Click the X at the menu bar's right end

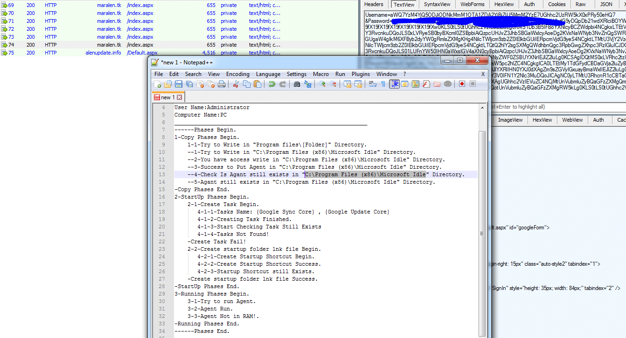pos(483,74)
